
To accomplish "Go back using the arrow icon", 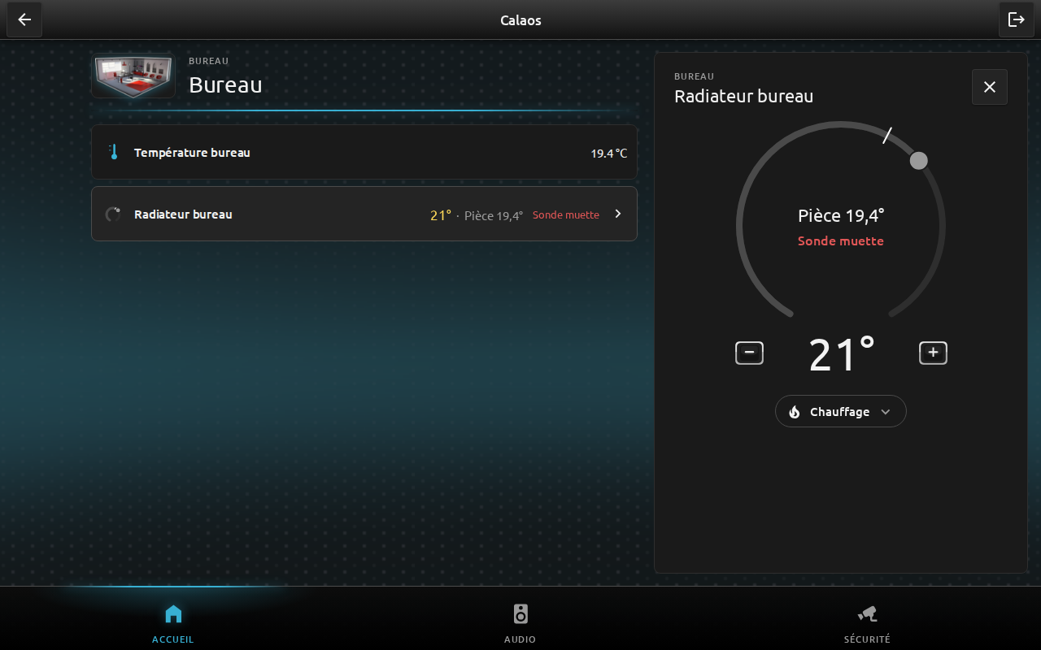I will pyautogui.click(x=24, y=19).
